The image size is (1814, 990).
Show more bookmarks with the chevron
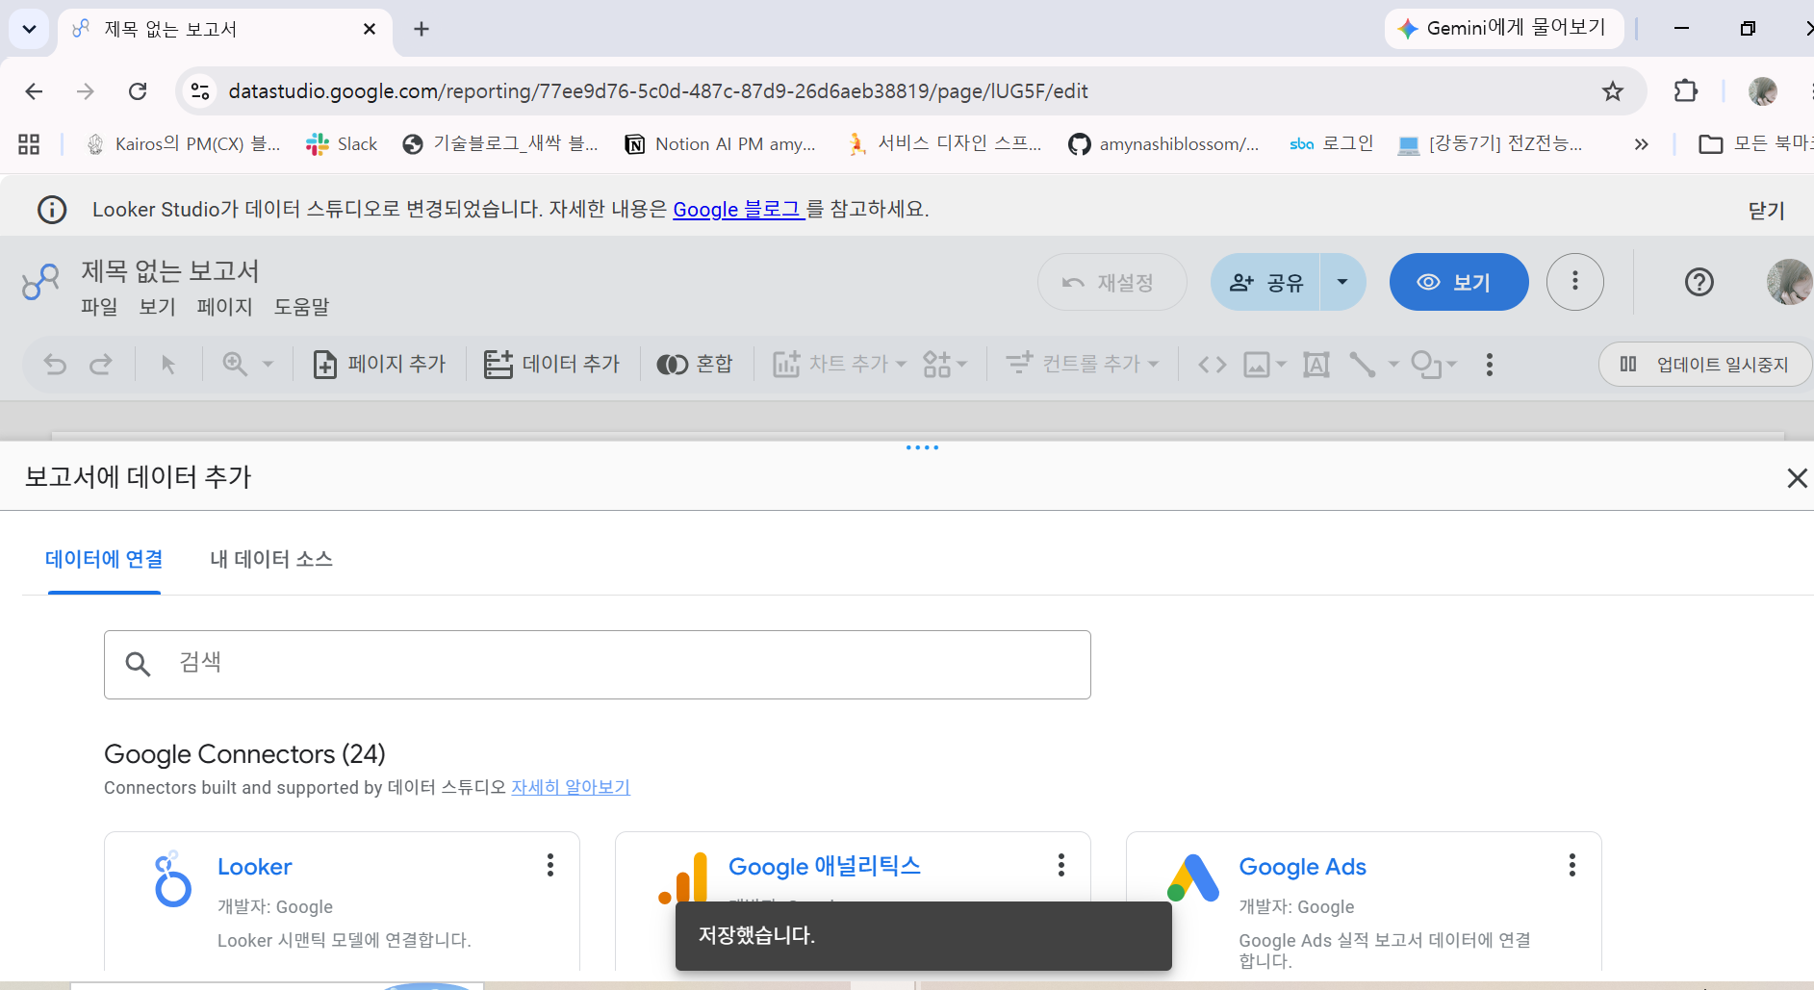click(1641, 144)
